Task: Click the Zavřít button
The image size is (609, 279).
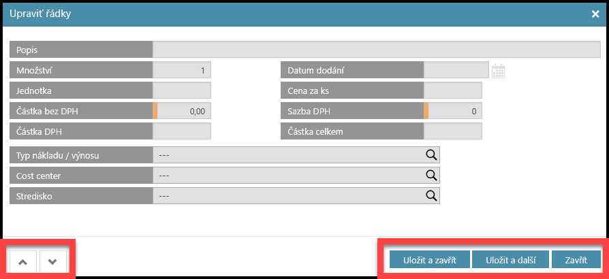Action: [576, 259]
